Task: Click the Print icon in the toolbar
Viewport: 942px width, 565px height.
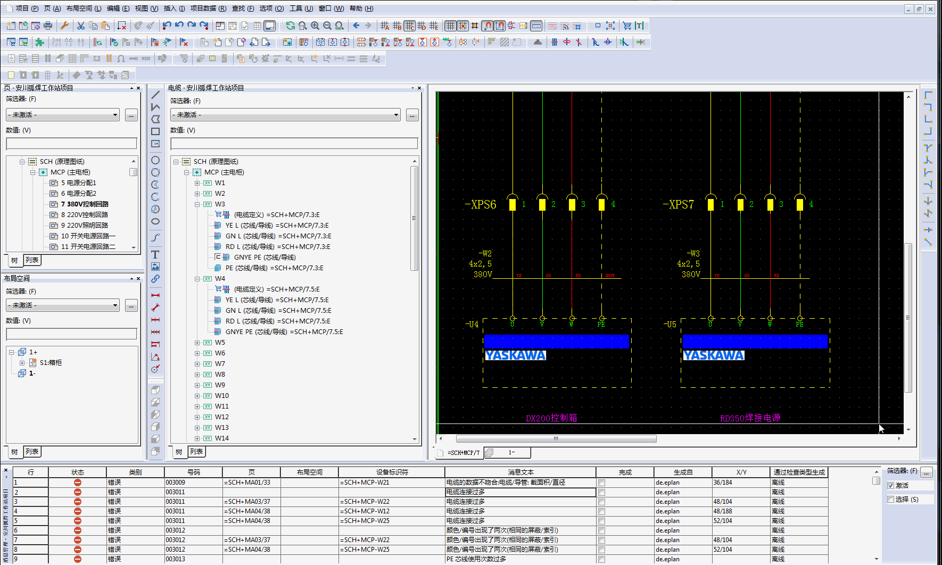Action: coord(48,26)
